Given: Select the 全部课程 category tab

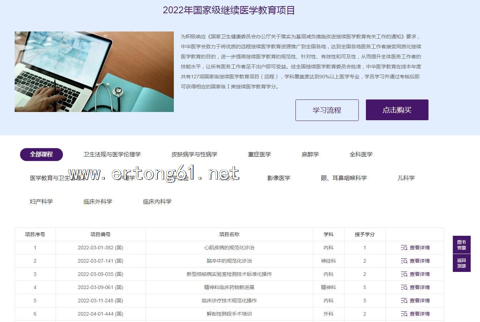Looking at the screenshot, I should (x=41, y=155).
